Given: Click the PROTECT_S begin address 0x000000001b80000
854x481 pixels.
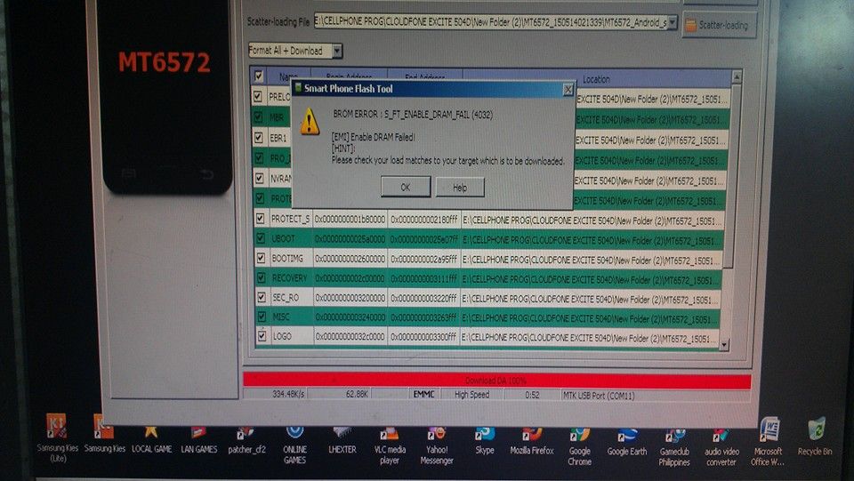Looking at the screenshot, I should pyautogui.click(x=350, y=219).
